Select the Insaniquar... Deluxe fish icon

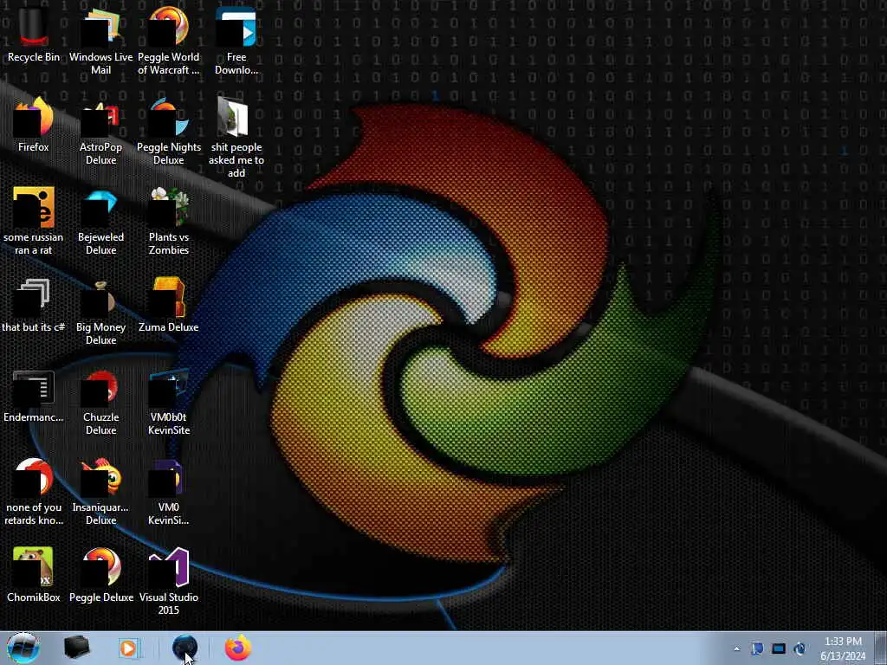pos(100,492)
